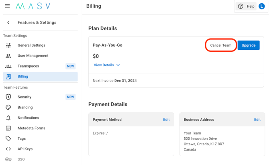The height and width of the screenshot is (165, 269).
Task: Click the Billing page title
Action: (94, 6)
